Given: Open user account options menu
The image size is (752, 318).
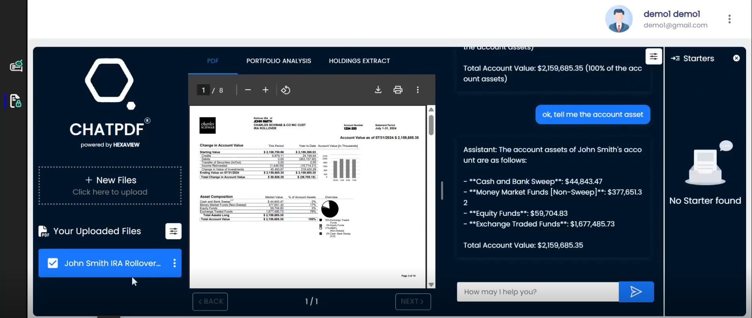Looking at the screenshot, I should coord(729,19).
